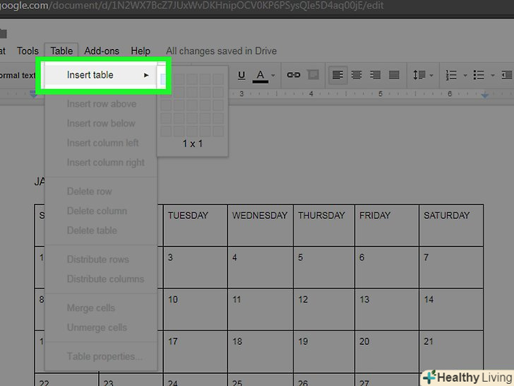This screenshot has height=386, width=514.
Task: Expand the line spacing dropdown arrow
Action: click(x=431, y=76)
